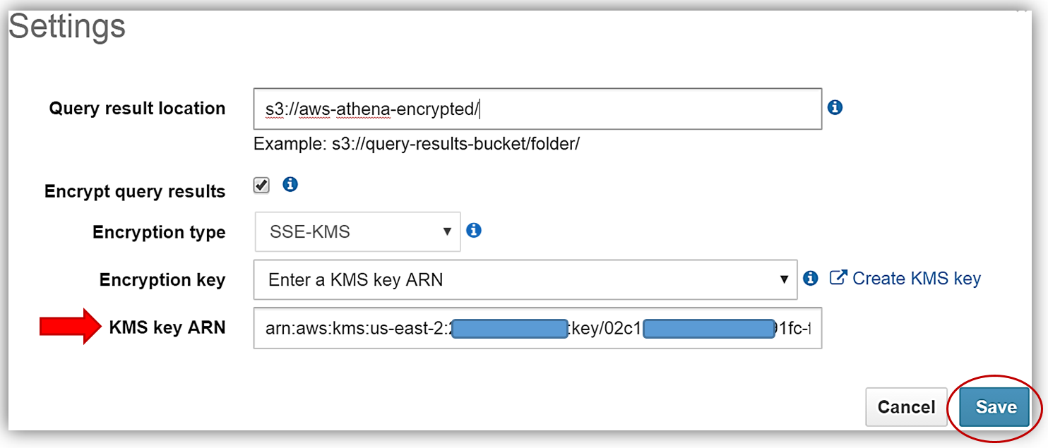
Task: Click info icon next to Encrypt query results
Action: [290, 185]
